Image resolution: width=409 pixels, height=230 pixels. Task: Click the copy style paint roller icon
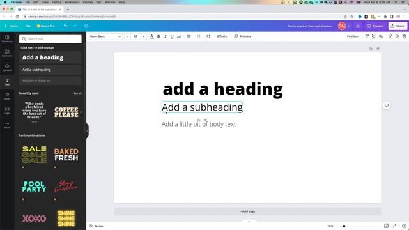(367, 36)
